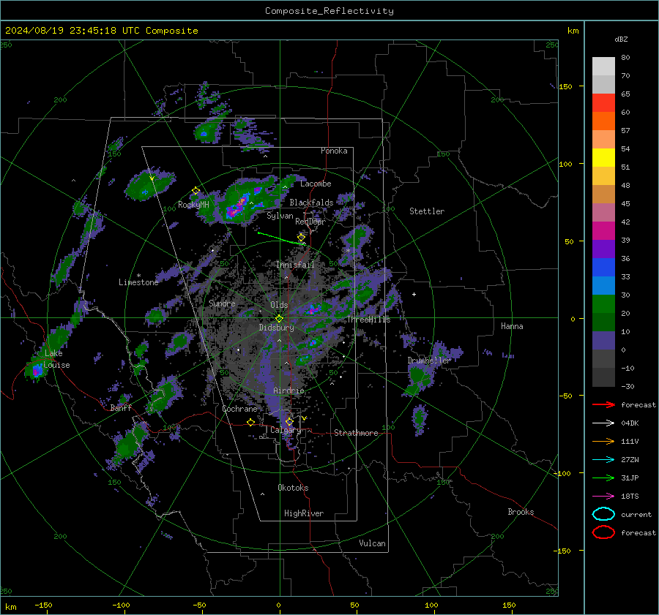Image resolution: width=659 pixels, height=615 pixels.
Task: Click the Strathmore city label
Action: tap(356, 433)
